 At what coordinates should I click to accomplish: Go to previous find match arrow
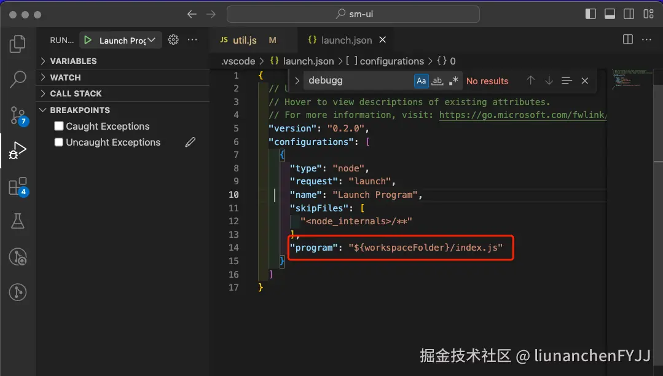(x=531, y=80)
